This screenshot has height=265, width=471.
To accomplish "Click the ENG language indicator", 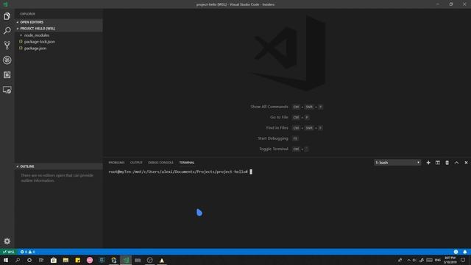I will [438, 260].
